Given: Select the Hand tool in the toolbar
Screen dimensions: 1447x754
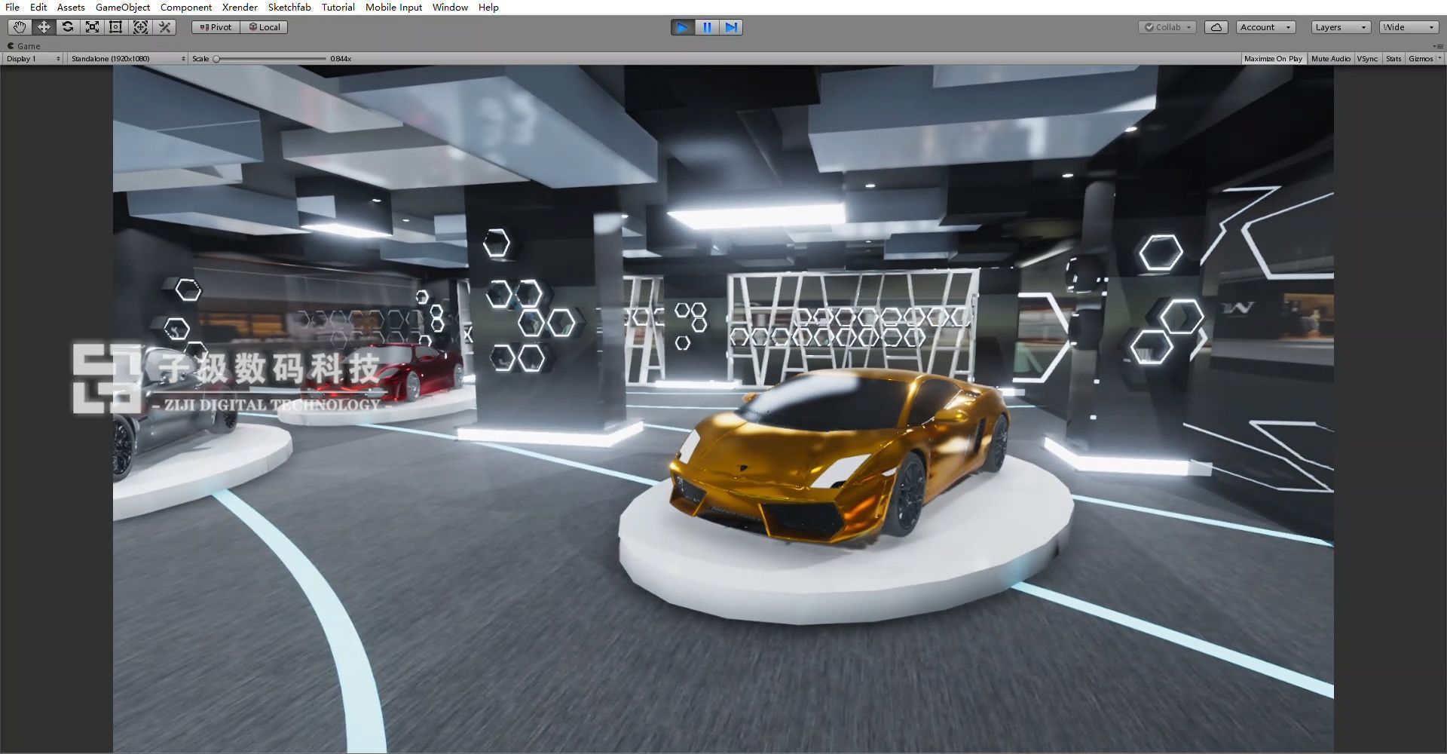Looking at the screenshot, I should (x=19, y=27).
